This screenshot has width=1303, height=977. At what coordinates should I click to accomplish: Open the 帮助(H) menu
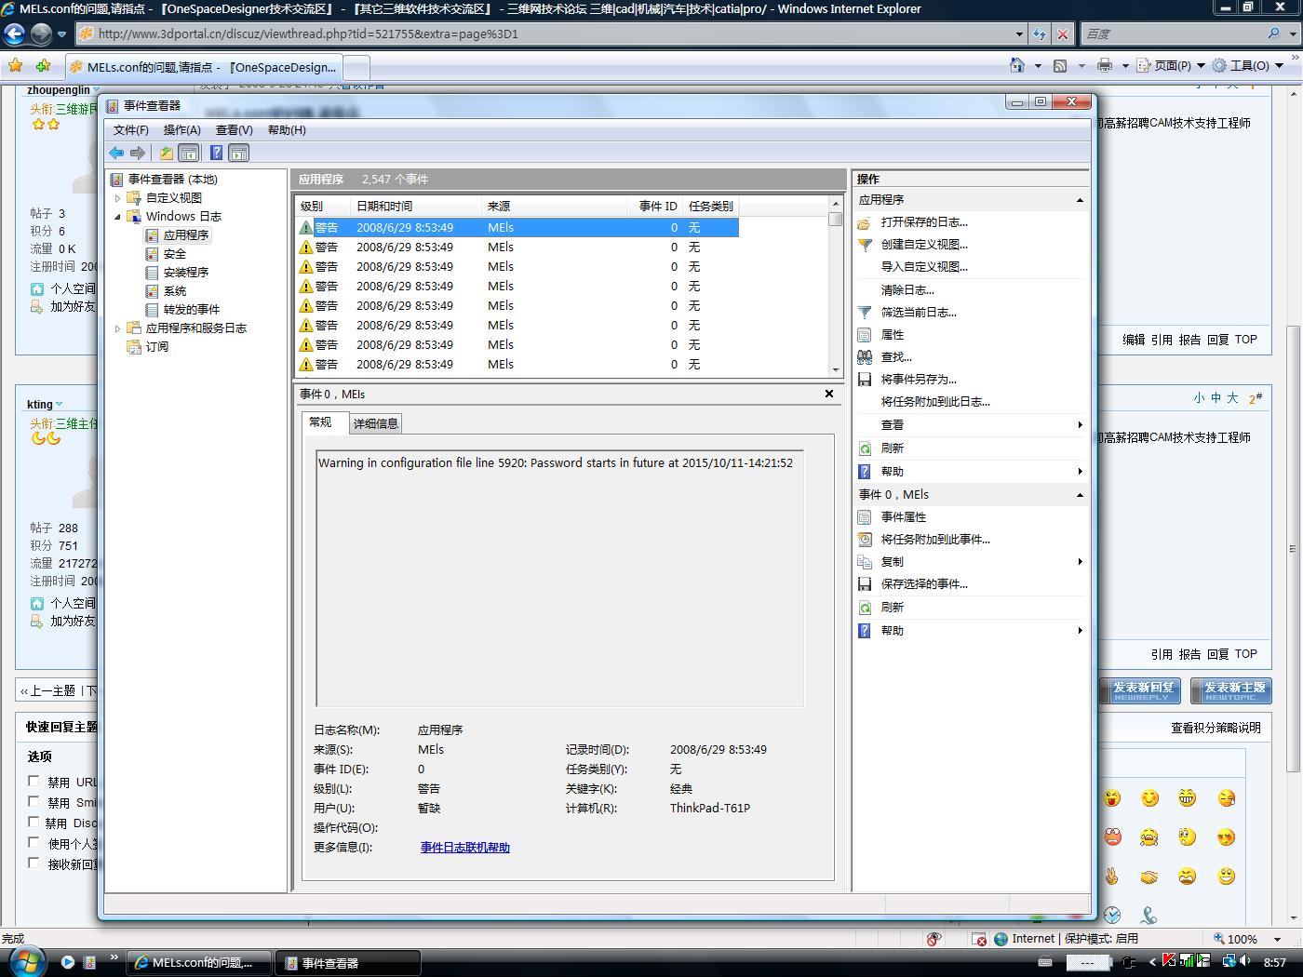tap(287, 130)
